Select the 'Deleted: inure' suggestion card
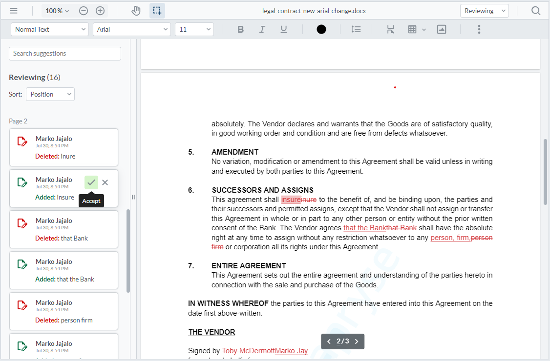The height and width of the screenshot is (361, 550). click(x=64, y=147)
